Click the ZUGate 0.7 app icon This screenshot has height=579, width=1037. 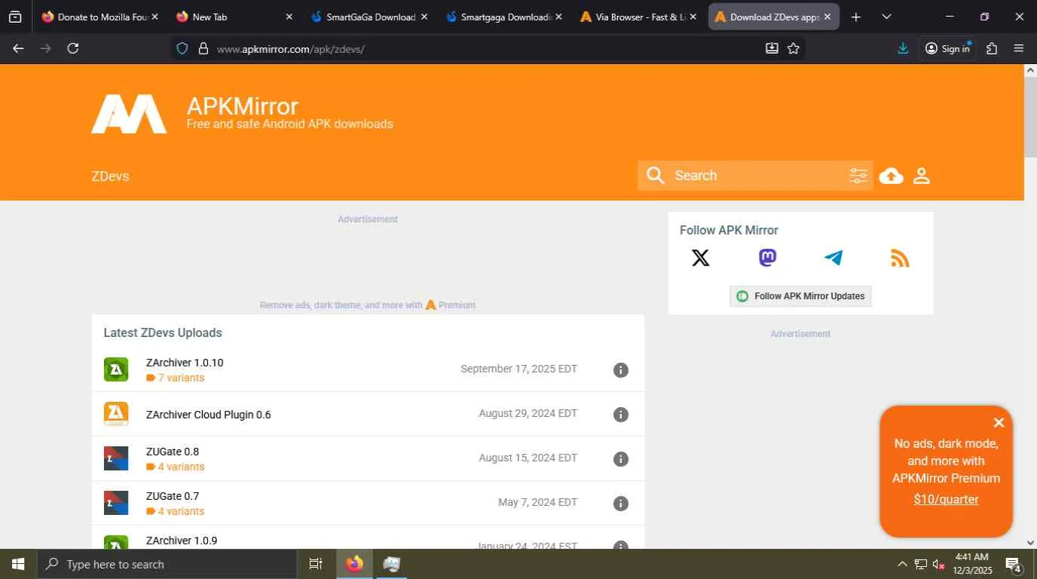click(116, 503)
